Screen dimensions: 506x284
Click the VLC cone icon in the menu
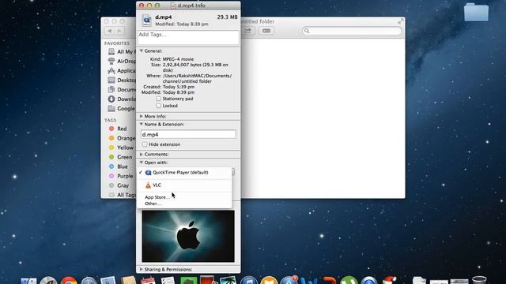[x=148, y=185]
